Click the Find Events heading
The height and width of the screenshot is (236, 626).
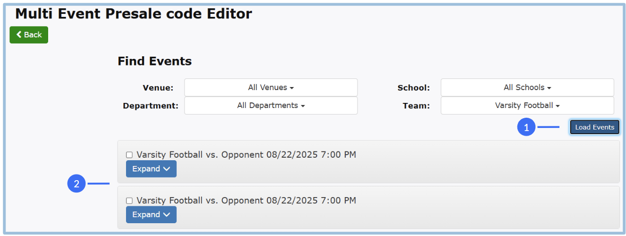[155, 61]
